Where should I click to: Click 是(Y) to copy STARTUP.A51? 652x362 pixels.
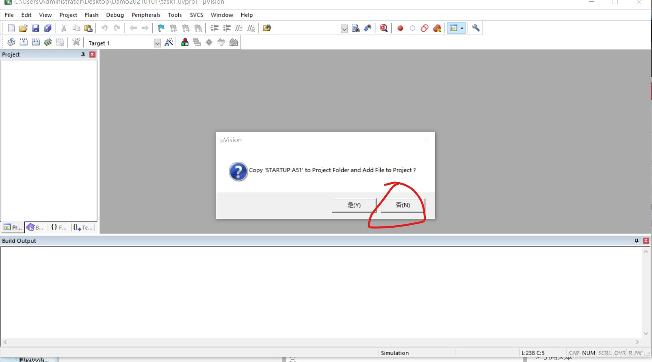[354, 205]
